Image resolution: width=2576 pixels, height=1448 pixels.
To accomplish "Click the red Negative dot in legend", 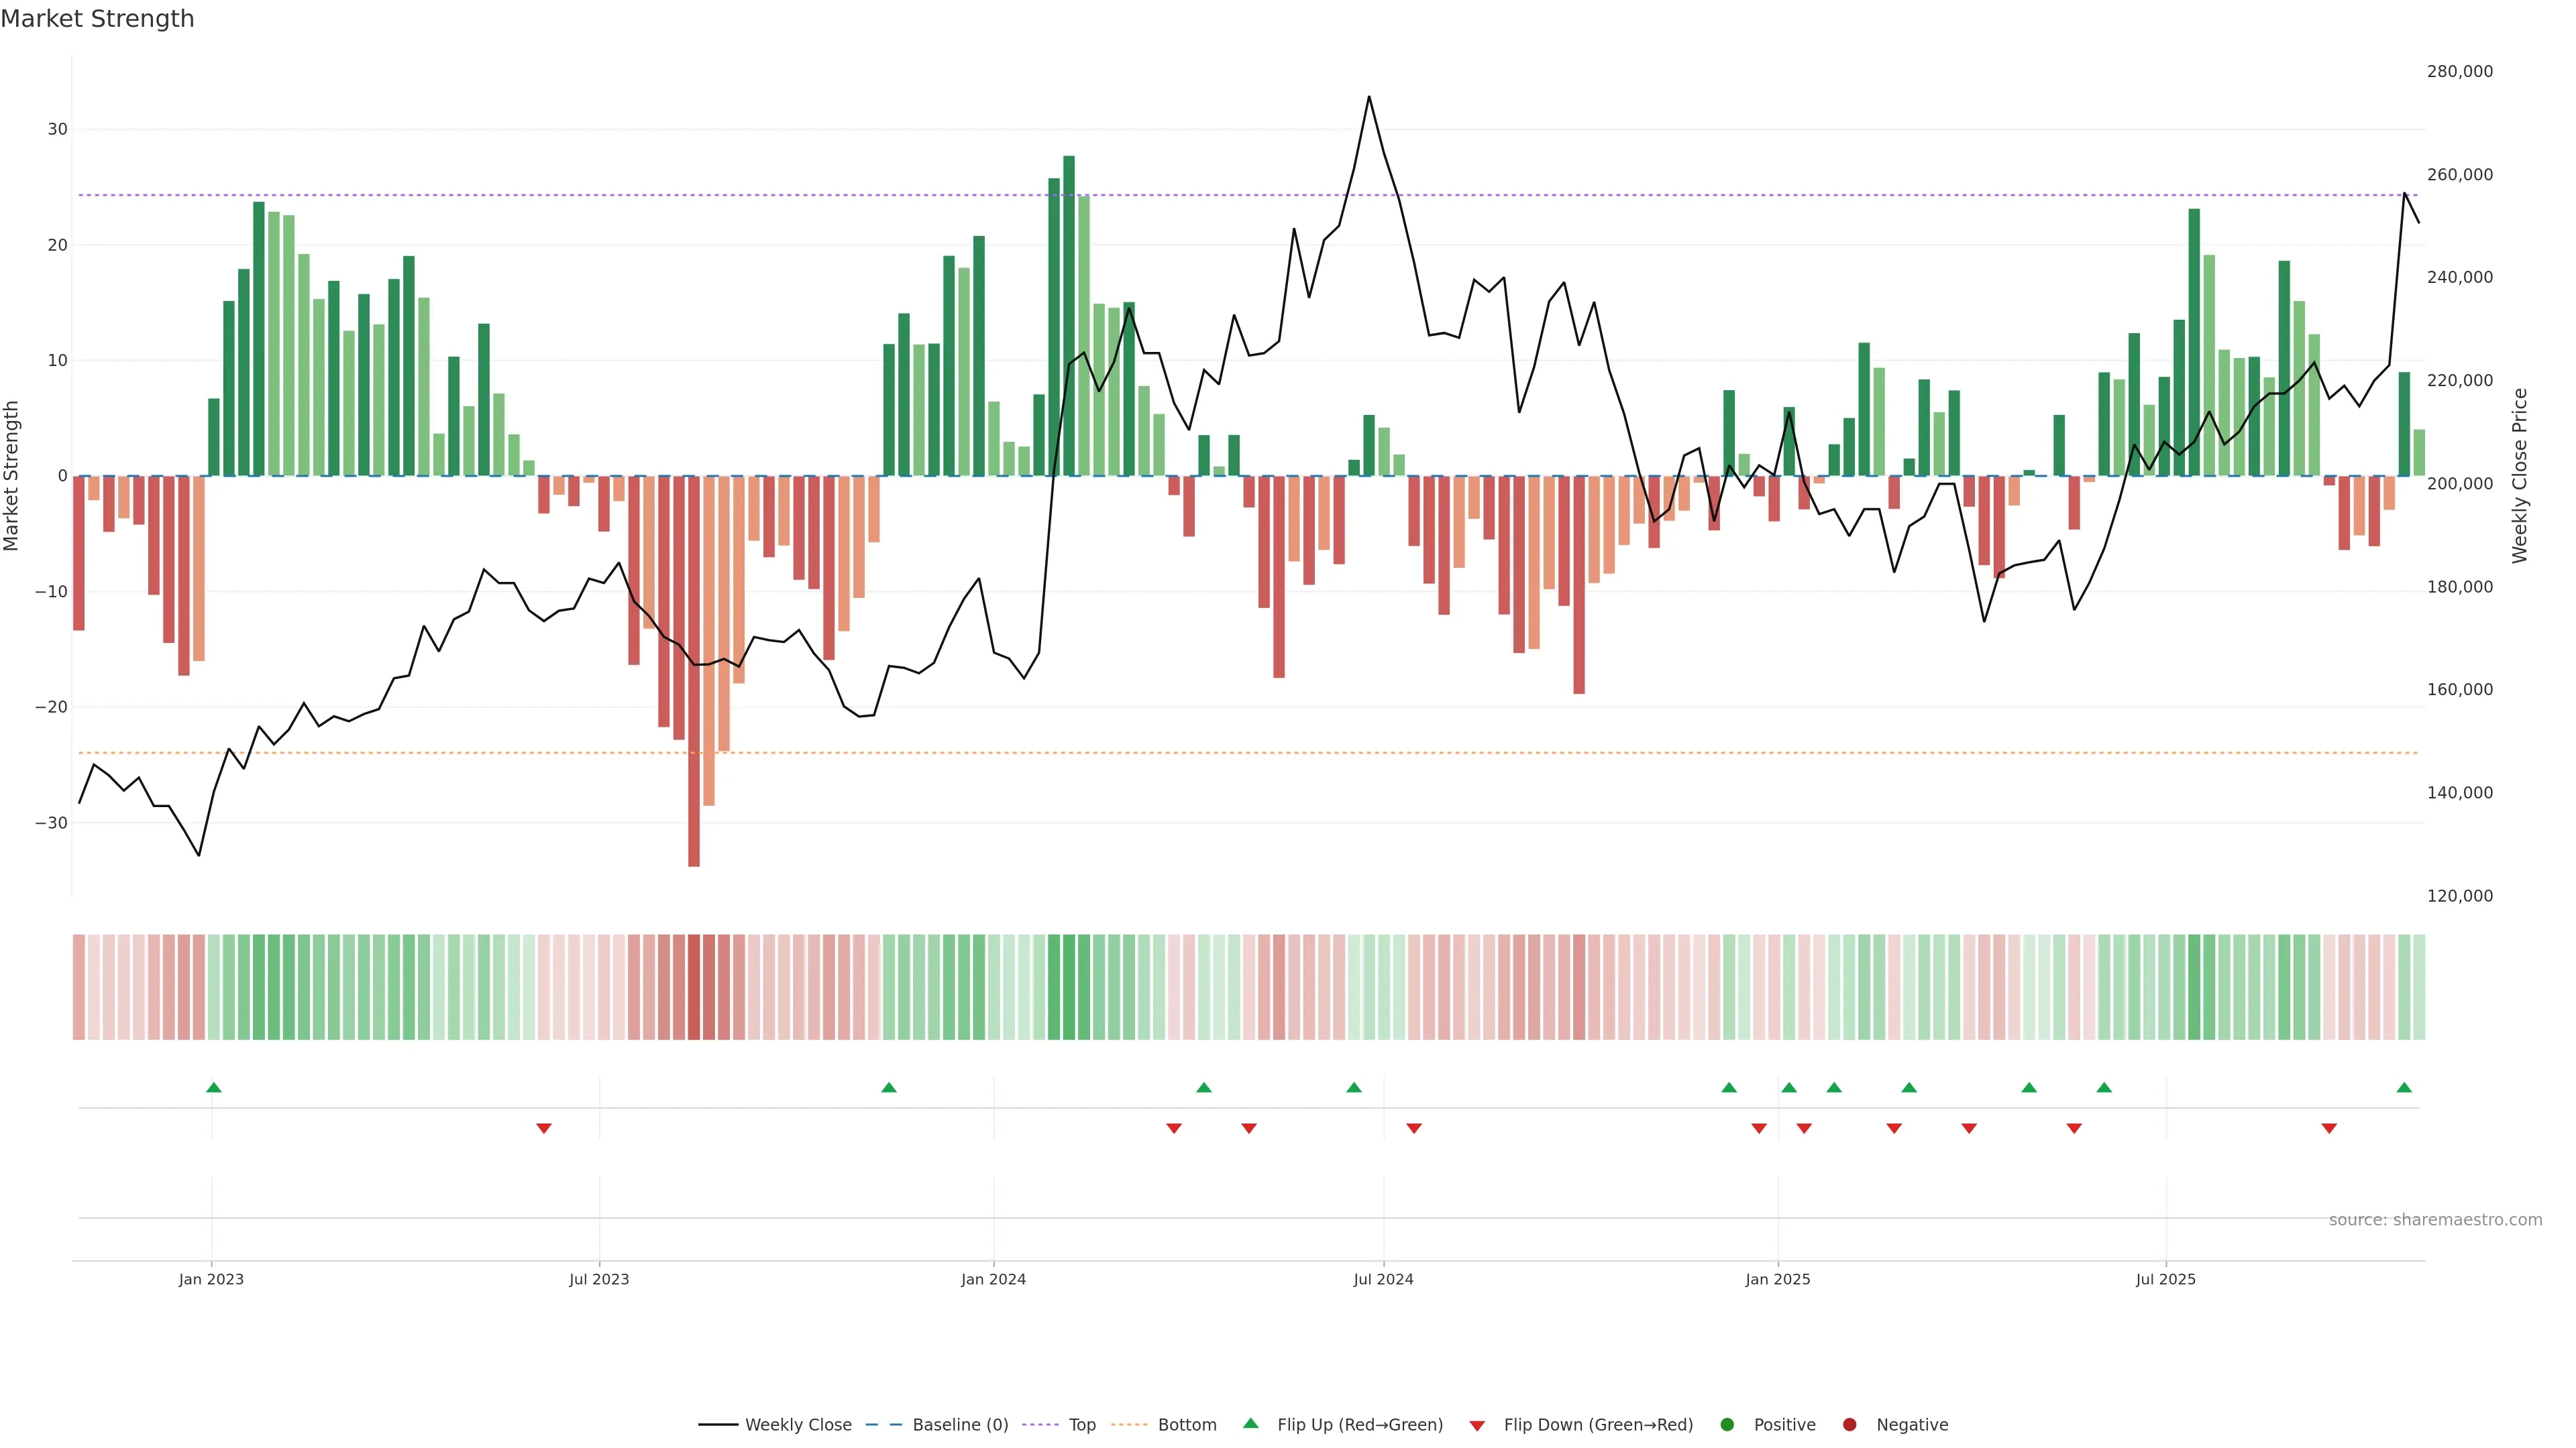I will [1849, 1425].
